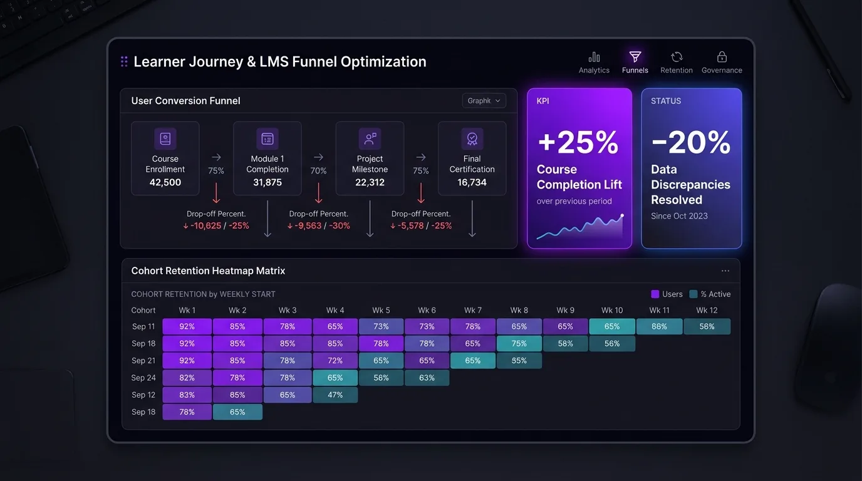
Task: Click the drop-off value -9,563 / -30%
Action: (x=319, y=225)
